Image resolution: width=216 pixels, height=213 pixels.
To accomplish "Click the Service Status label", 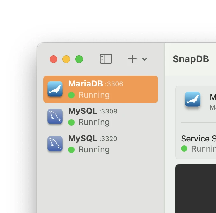I will pyautogui.click(x=198, y=139).
